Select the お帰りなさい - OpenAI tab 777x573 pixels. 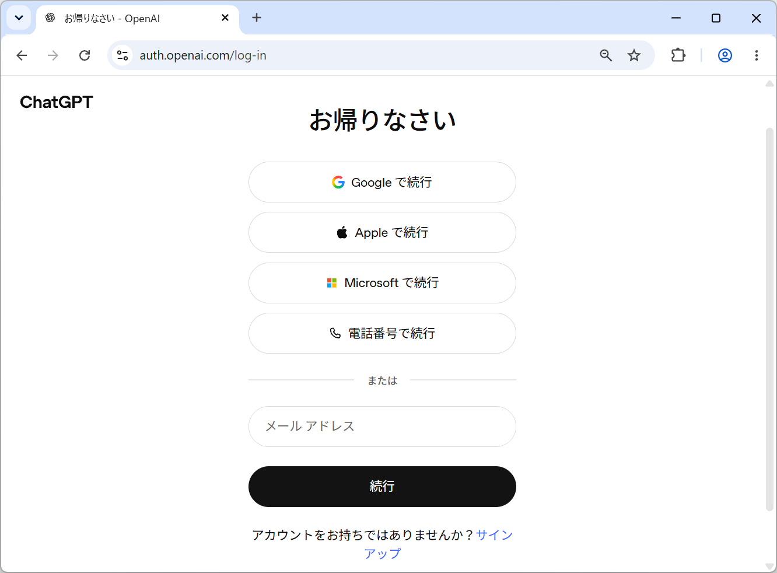click(x=138, y=19)
